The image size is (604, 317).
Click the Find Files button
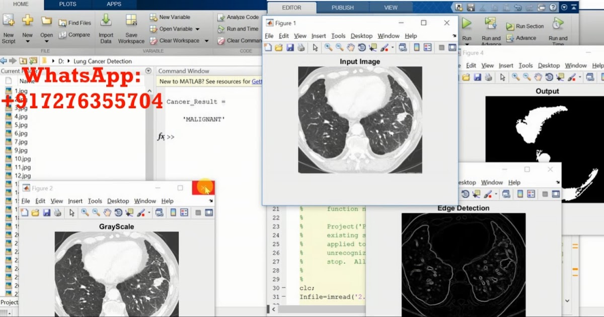pos(74,23)
